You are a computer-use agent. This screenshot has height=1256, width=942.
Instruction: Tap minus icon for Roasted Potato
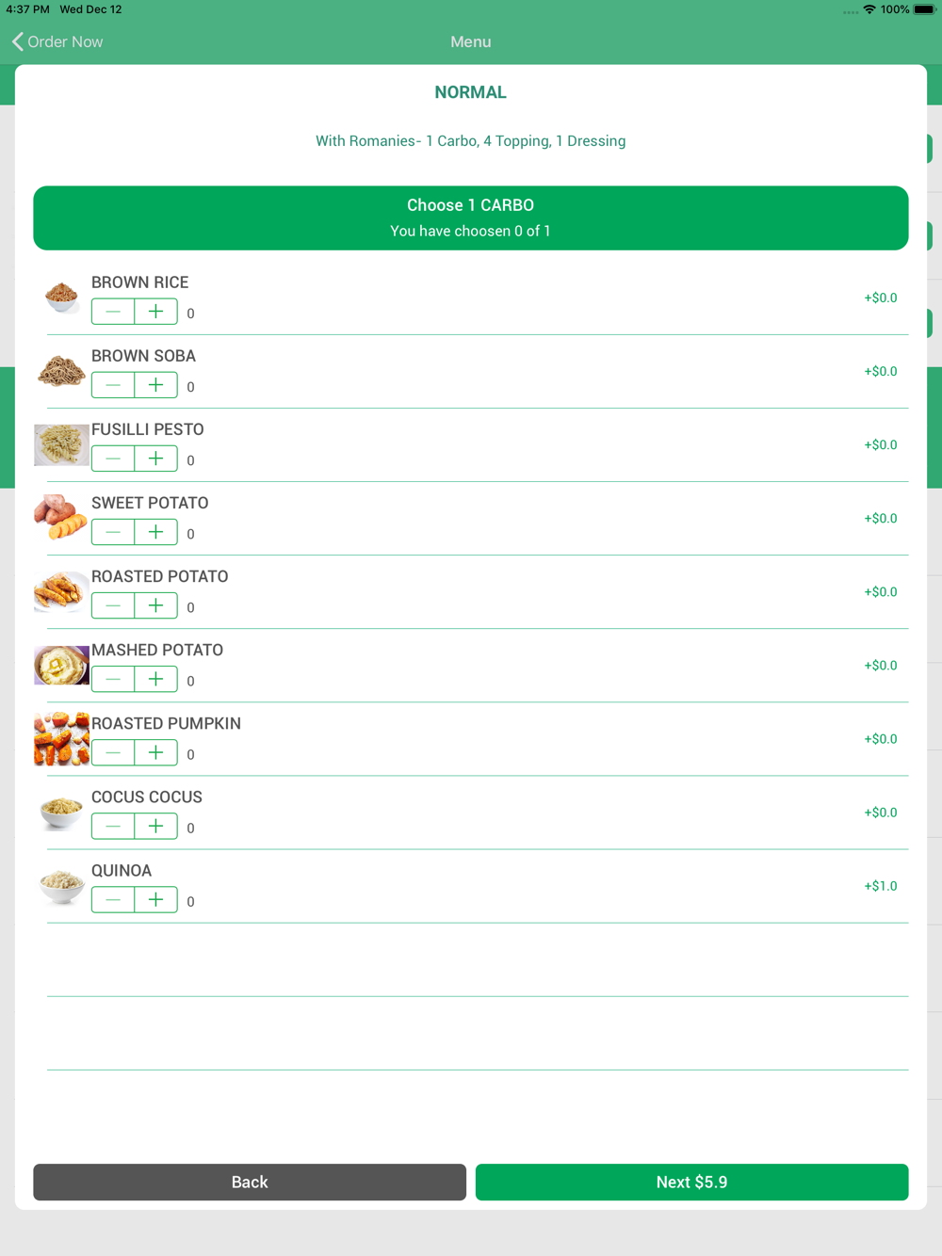pyautogui.click(x=113, y=605)
